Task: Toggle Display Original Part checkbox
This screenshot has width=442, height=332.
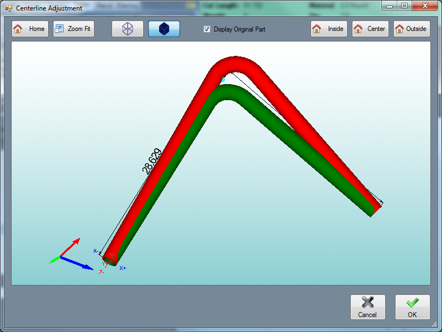Action: [x=207, y=29]
